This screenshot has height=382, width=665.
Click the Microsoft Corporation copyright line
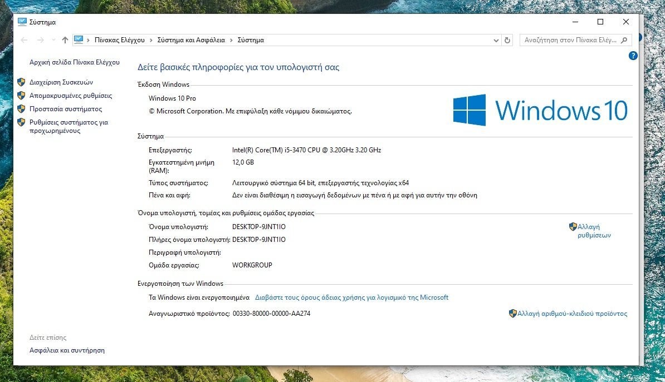pyautogui.click(x=250, y=111)
